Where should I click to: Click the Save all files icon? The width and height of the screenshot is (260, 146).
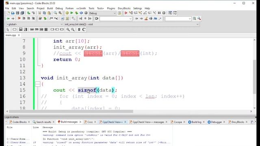(22, 13)
